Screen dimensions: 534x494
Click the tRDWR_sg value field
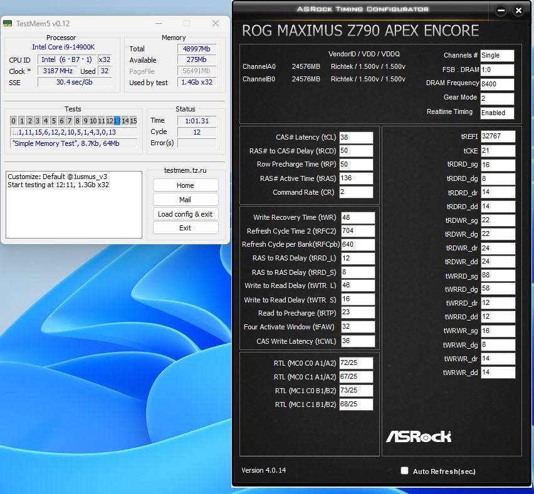[x=498, y=220]
